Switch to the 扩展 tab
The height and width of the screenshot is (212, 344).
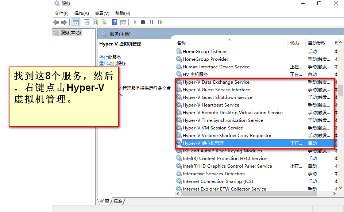click(x=104, y=201)
